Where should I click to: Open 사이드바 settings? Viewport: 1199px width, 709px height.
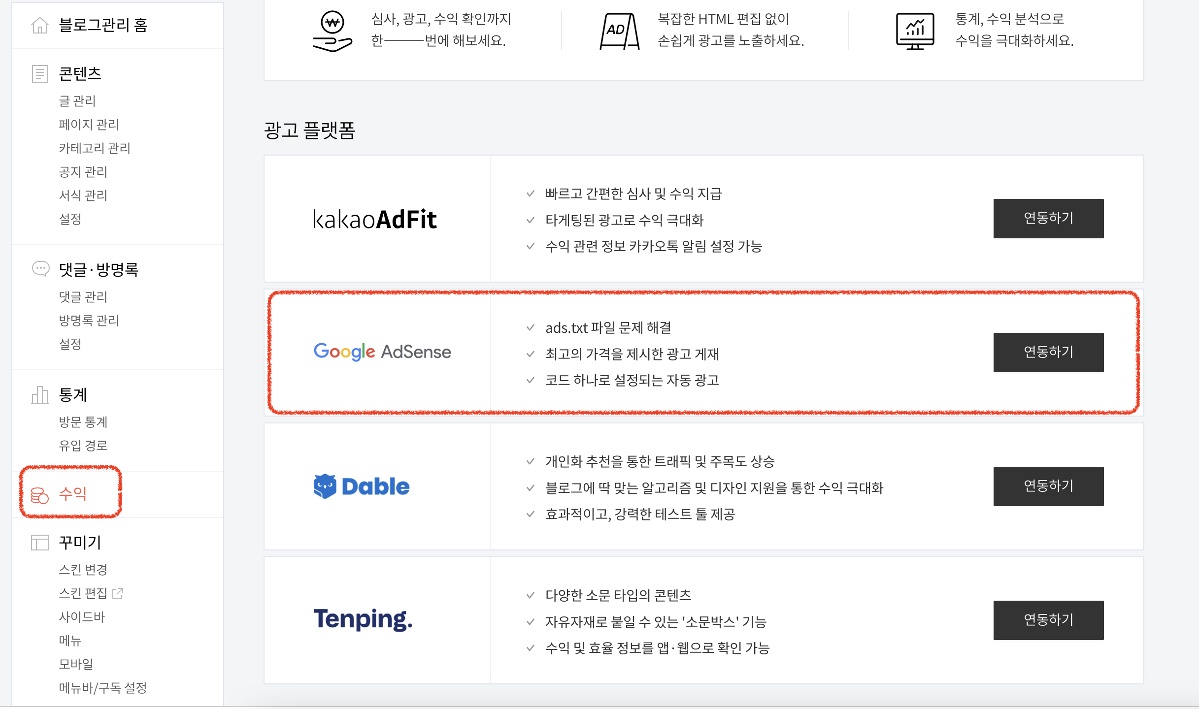(82, 617)
